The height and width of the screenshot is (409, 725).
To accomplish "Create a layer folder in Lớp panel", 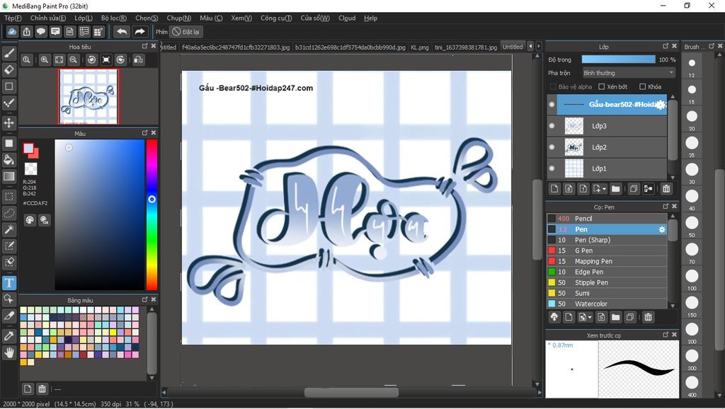I will point(615,188).
